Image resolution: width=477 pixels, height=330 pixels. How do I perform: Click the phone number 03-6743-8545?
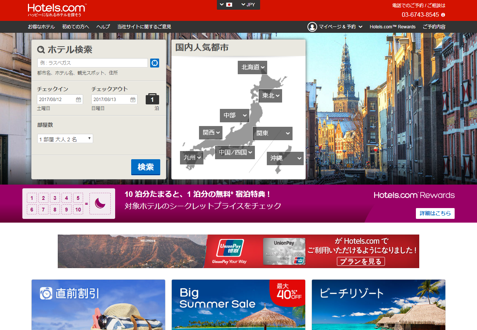(x=420, y=15)
